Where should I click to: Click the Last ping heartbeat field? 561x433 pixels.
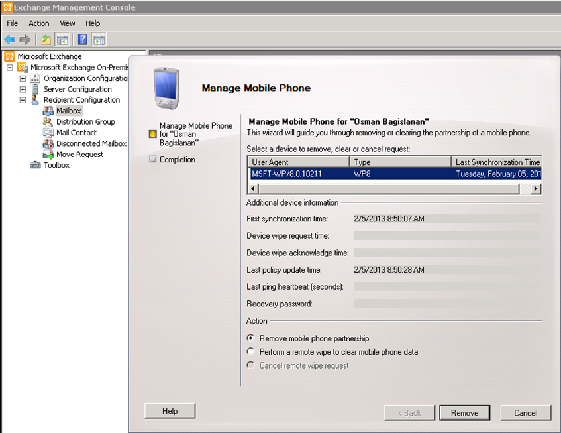pyautogui.click(x=446, y=287)
